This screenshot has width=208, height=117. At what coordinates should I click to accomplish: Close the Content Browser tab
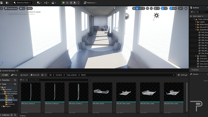[17, 71]
